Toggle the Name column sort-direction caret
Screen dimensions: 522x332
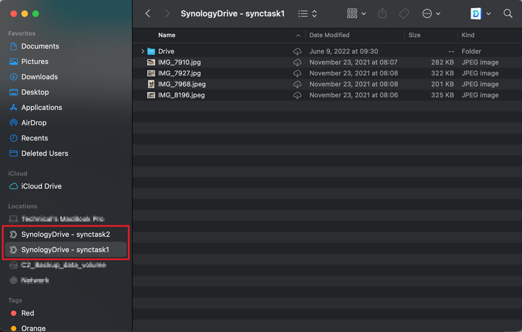pyautogui.click(x=299, y=36)
